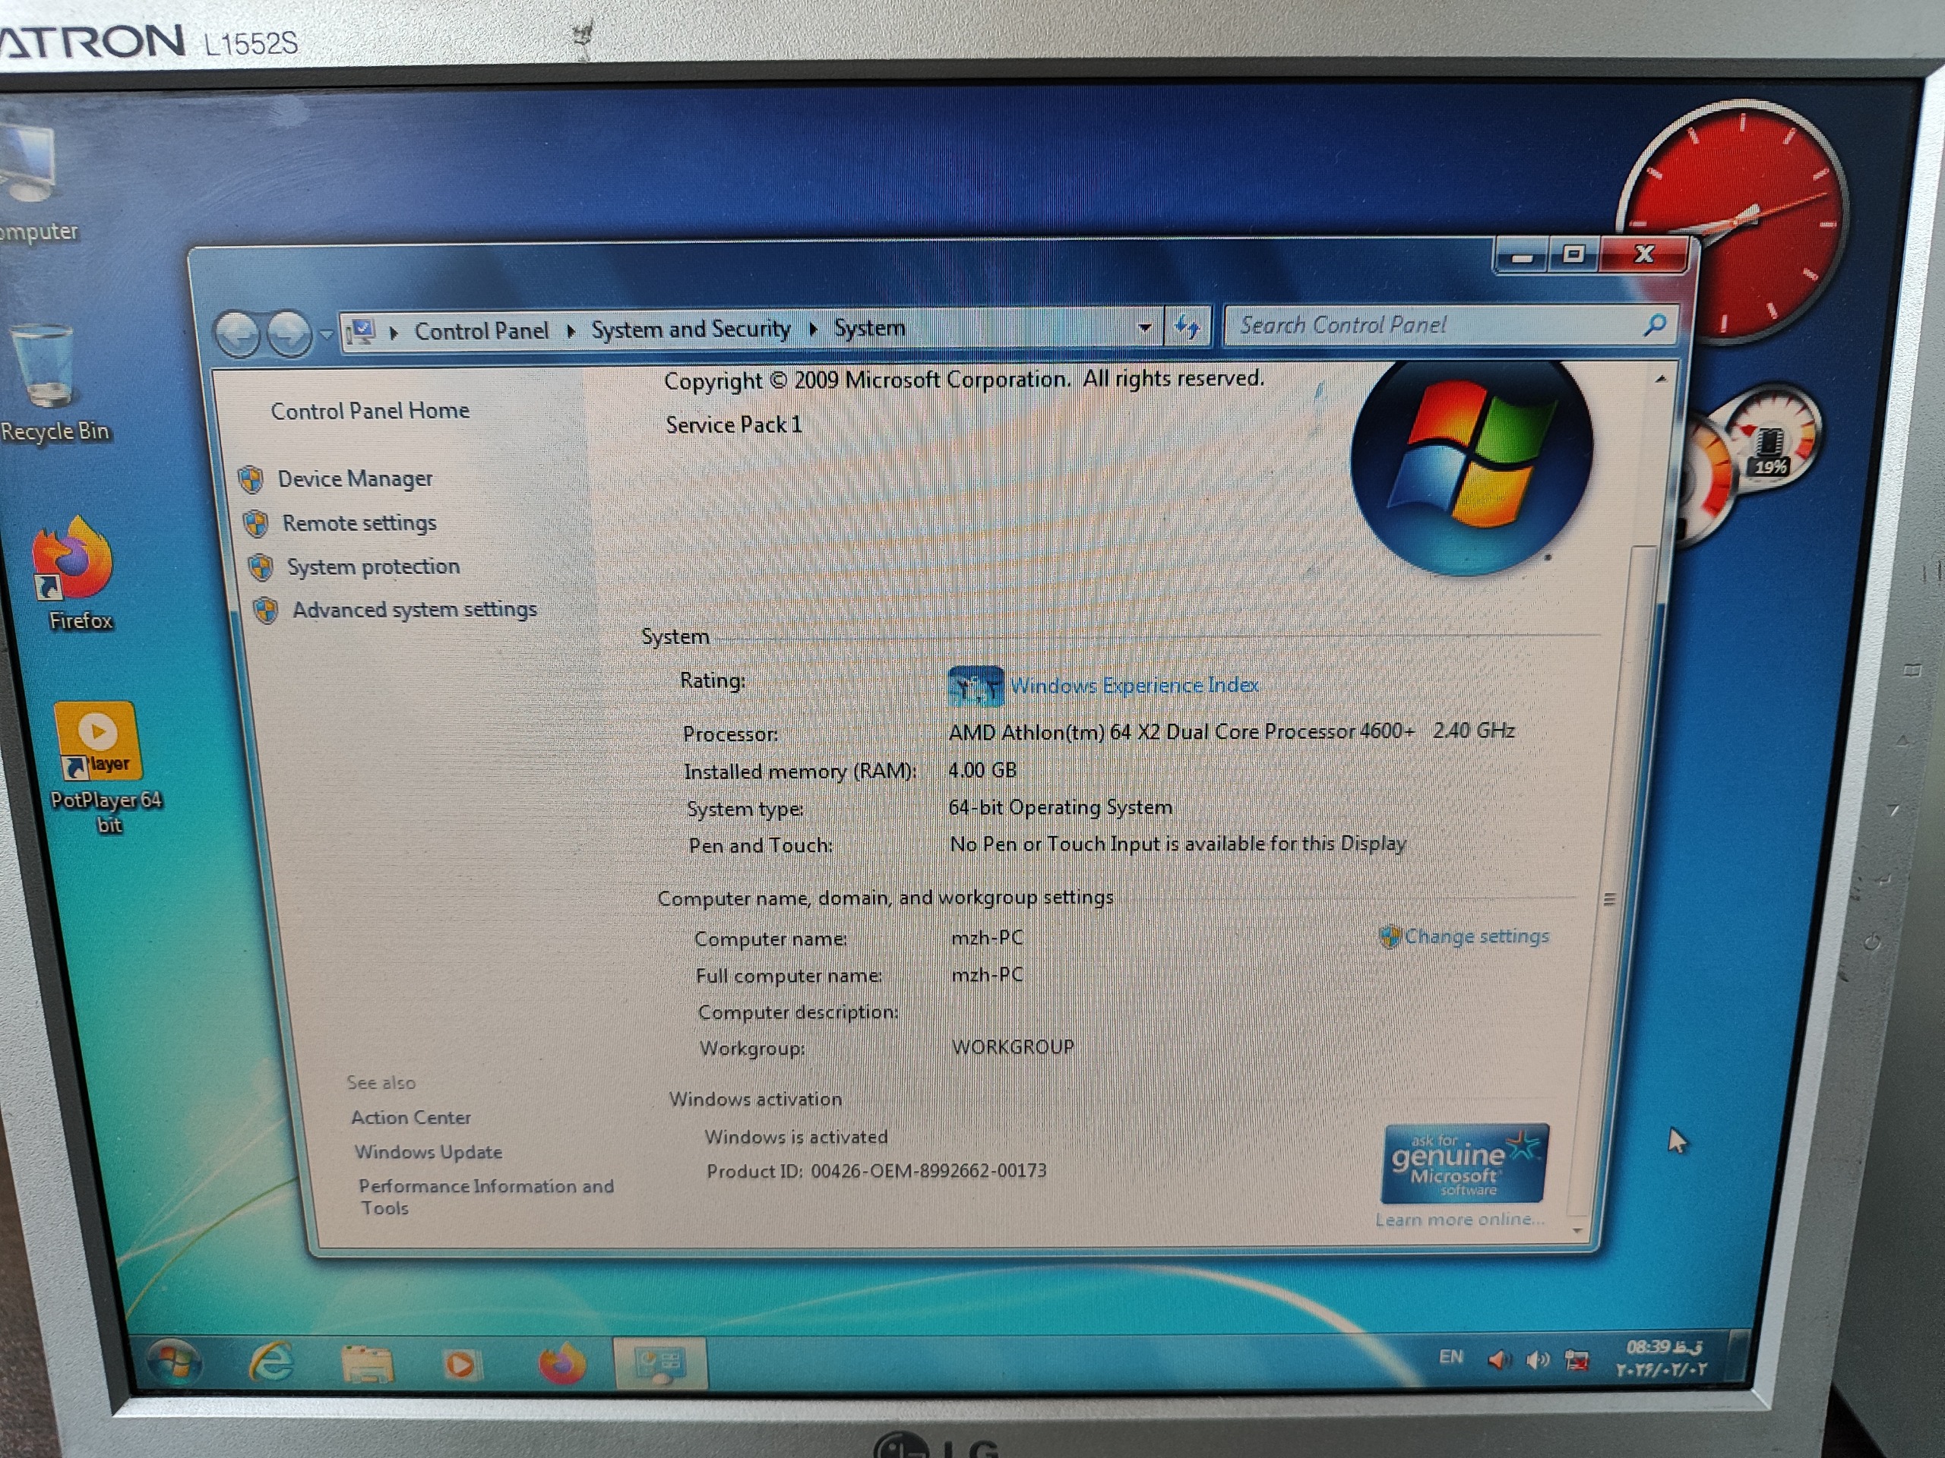This screenshot has height=1458, width=1945.
Task: Select System and Security breadcrumb
Action: pos(690,329)
